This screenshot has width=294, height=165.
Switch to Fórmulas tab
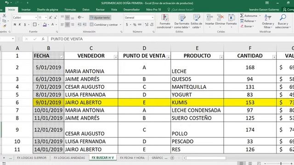[70, 10]
